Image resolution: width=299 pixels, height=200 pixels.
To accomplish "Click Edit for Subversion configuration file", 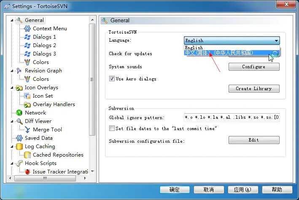I will (x=254, y=140).
